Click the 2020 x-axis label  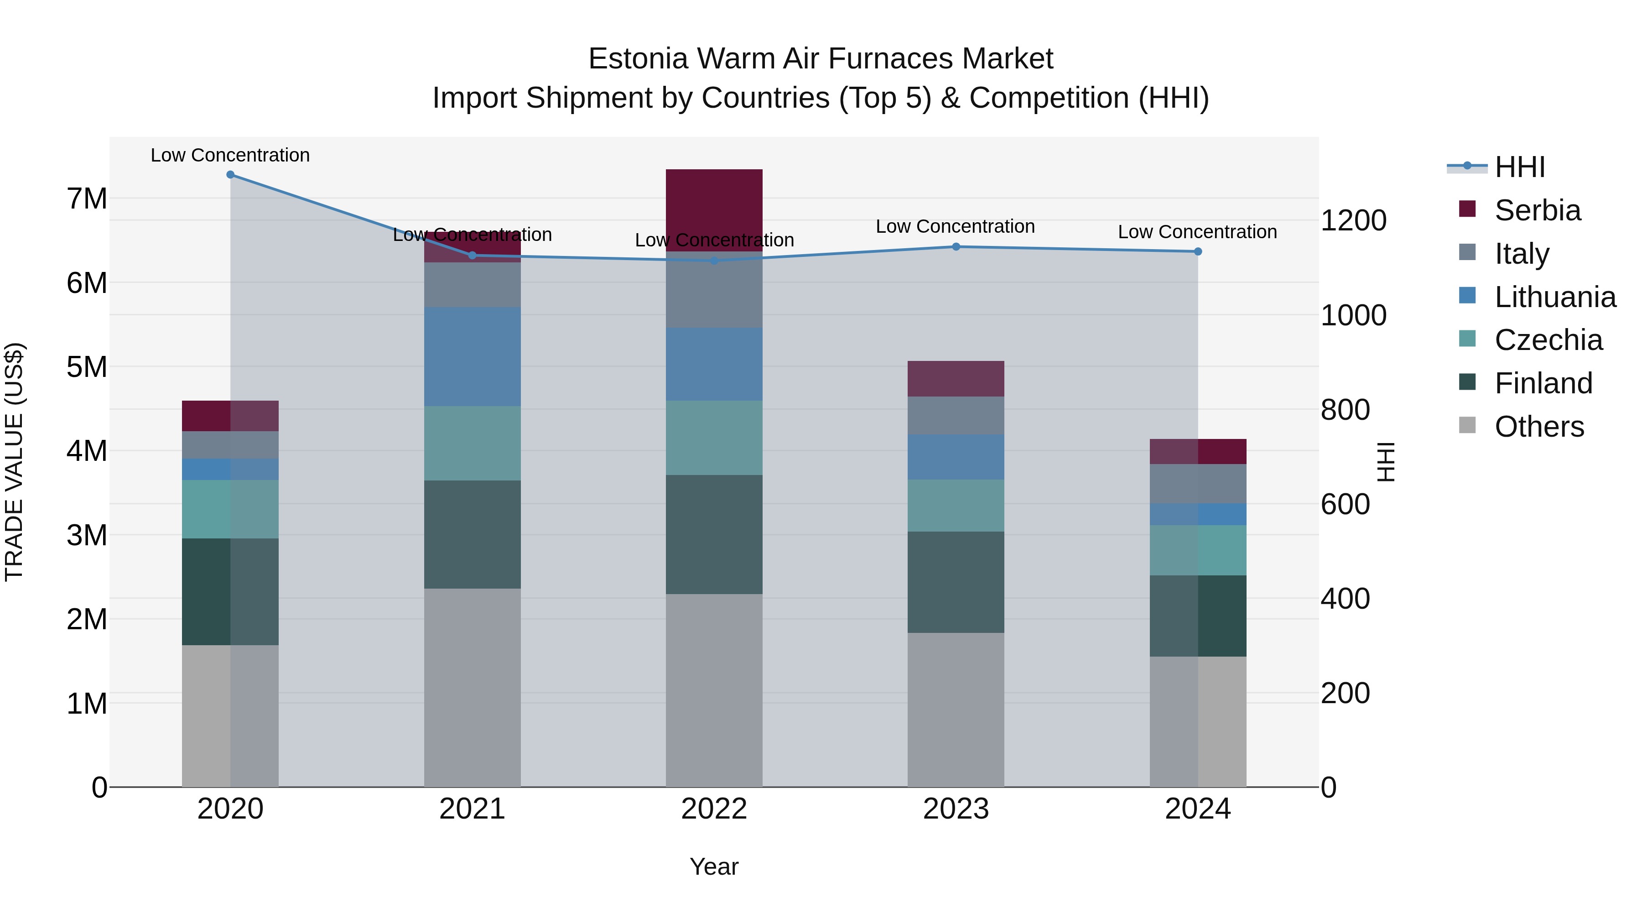click(230, 809)
